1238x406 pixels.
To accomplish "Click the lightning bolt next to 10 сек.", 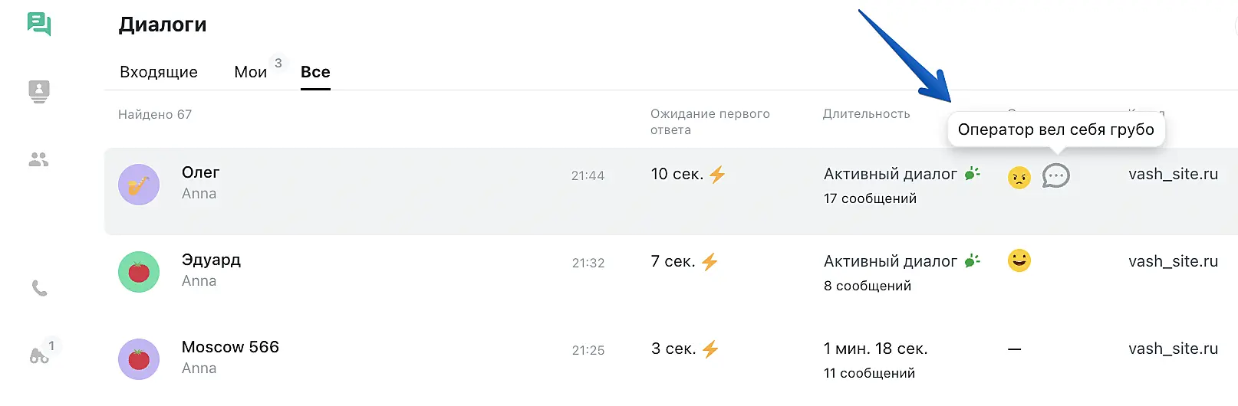I will [717, 175].
